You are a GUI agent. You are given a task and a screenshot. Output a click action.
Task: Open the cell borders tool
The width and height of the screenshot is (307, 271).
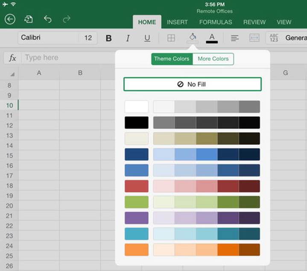tap(171, 38)
